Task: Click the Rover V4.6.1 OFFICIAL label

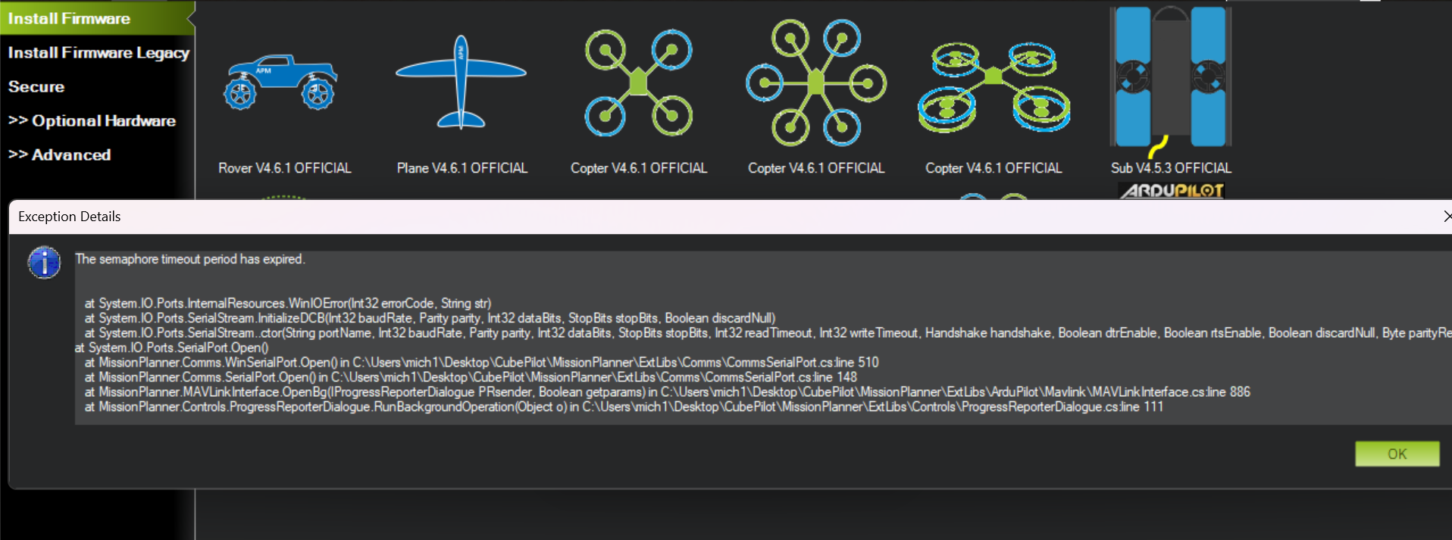Action: coord(285,168)
